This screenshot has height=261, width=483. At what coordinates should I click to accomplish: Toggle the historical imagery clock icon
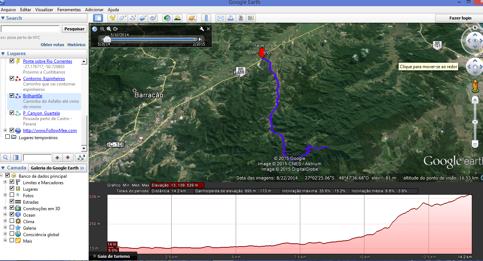coord(167,18)
